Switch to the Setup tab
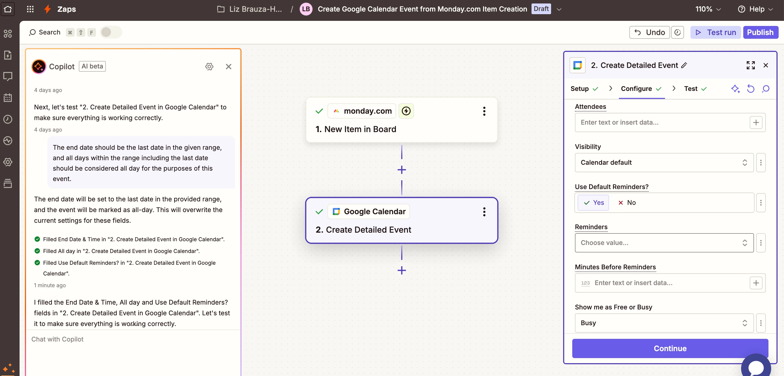 [x=584, y=89]
